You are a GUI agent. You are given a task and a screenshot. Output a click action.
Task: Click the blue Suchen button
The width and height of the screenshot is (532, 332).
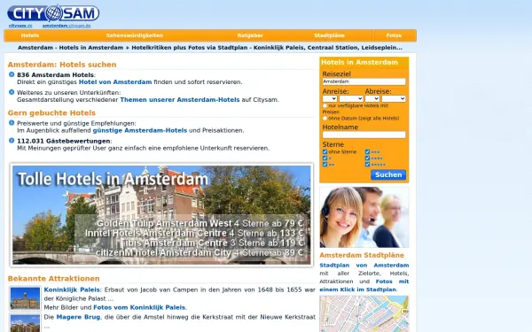click(388, 174)
